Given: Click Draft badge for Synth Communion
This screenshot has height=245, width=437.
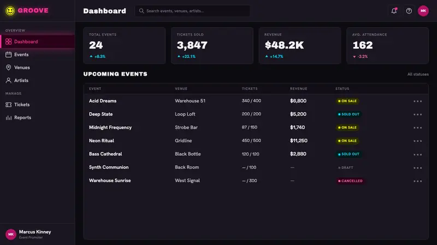Looking at the screenshot, I should (x=346, y=168).
